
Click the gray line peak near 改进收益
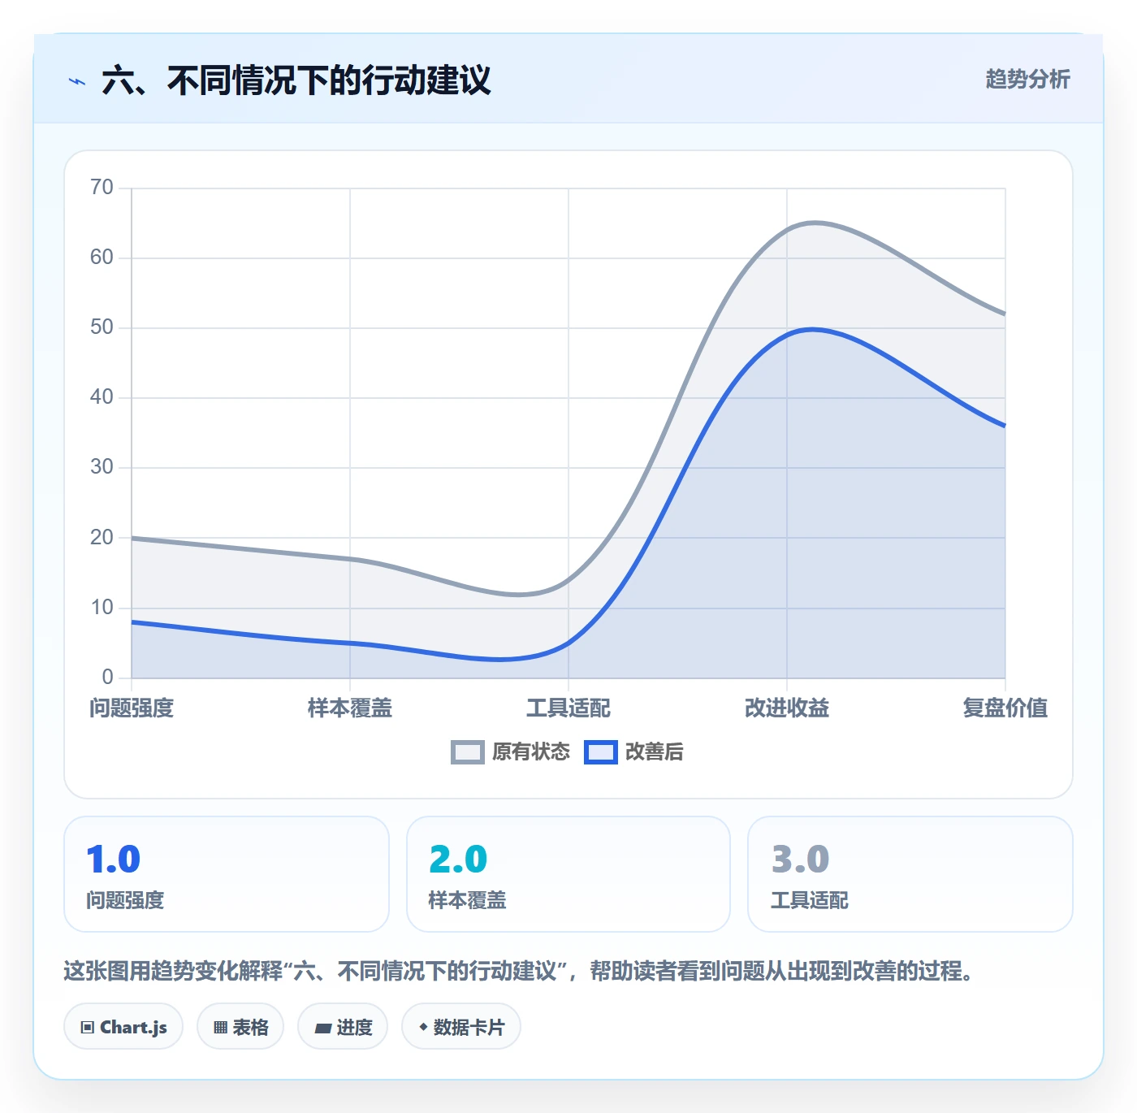point(815,223)
